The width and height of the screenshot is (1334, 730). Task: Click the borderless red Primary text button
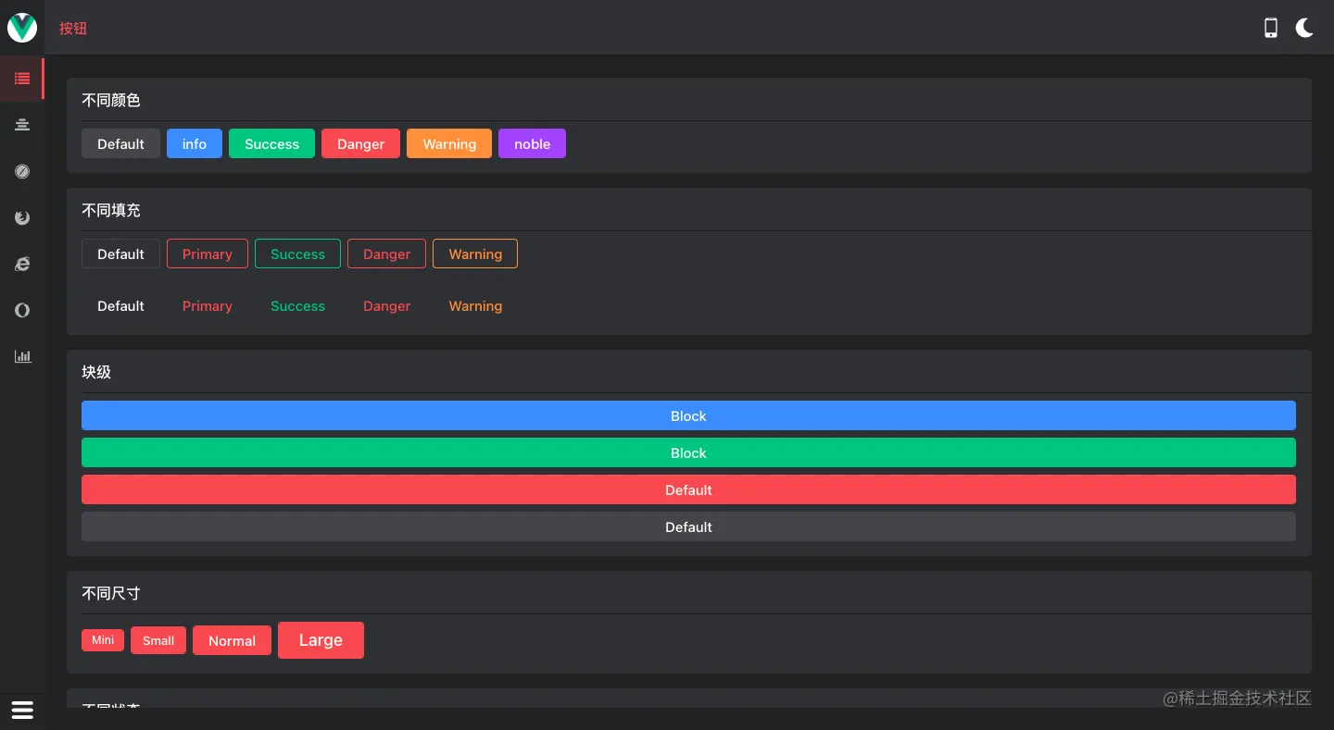[208, 305]
